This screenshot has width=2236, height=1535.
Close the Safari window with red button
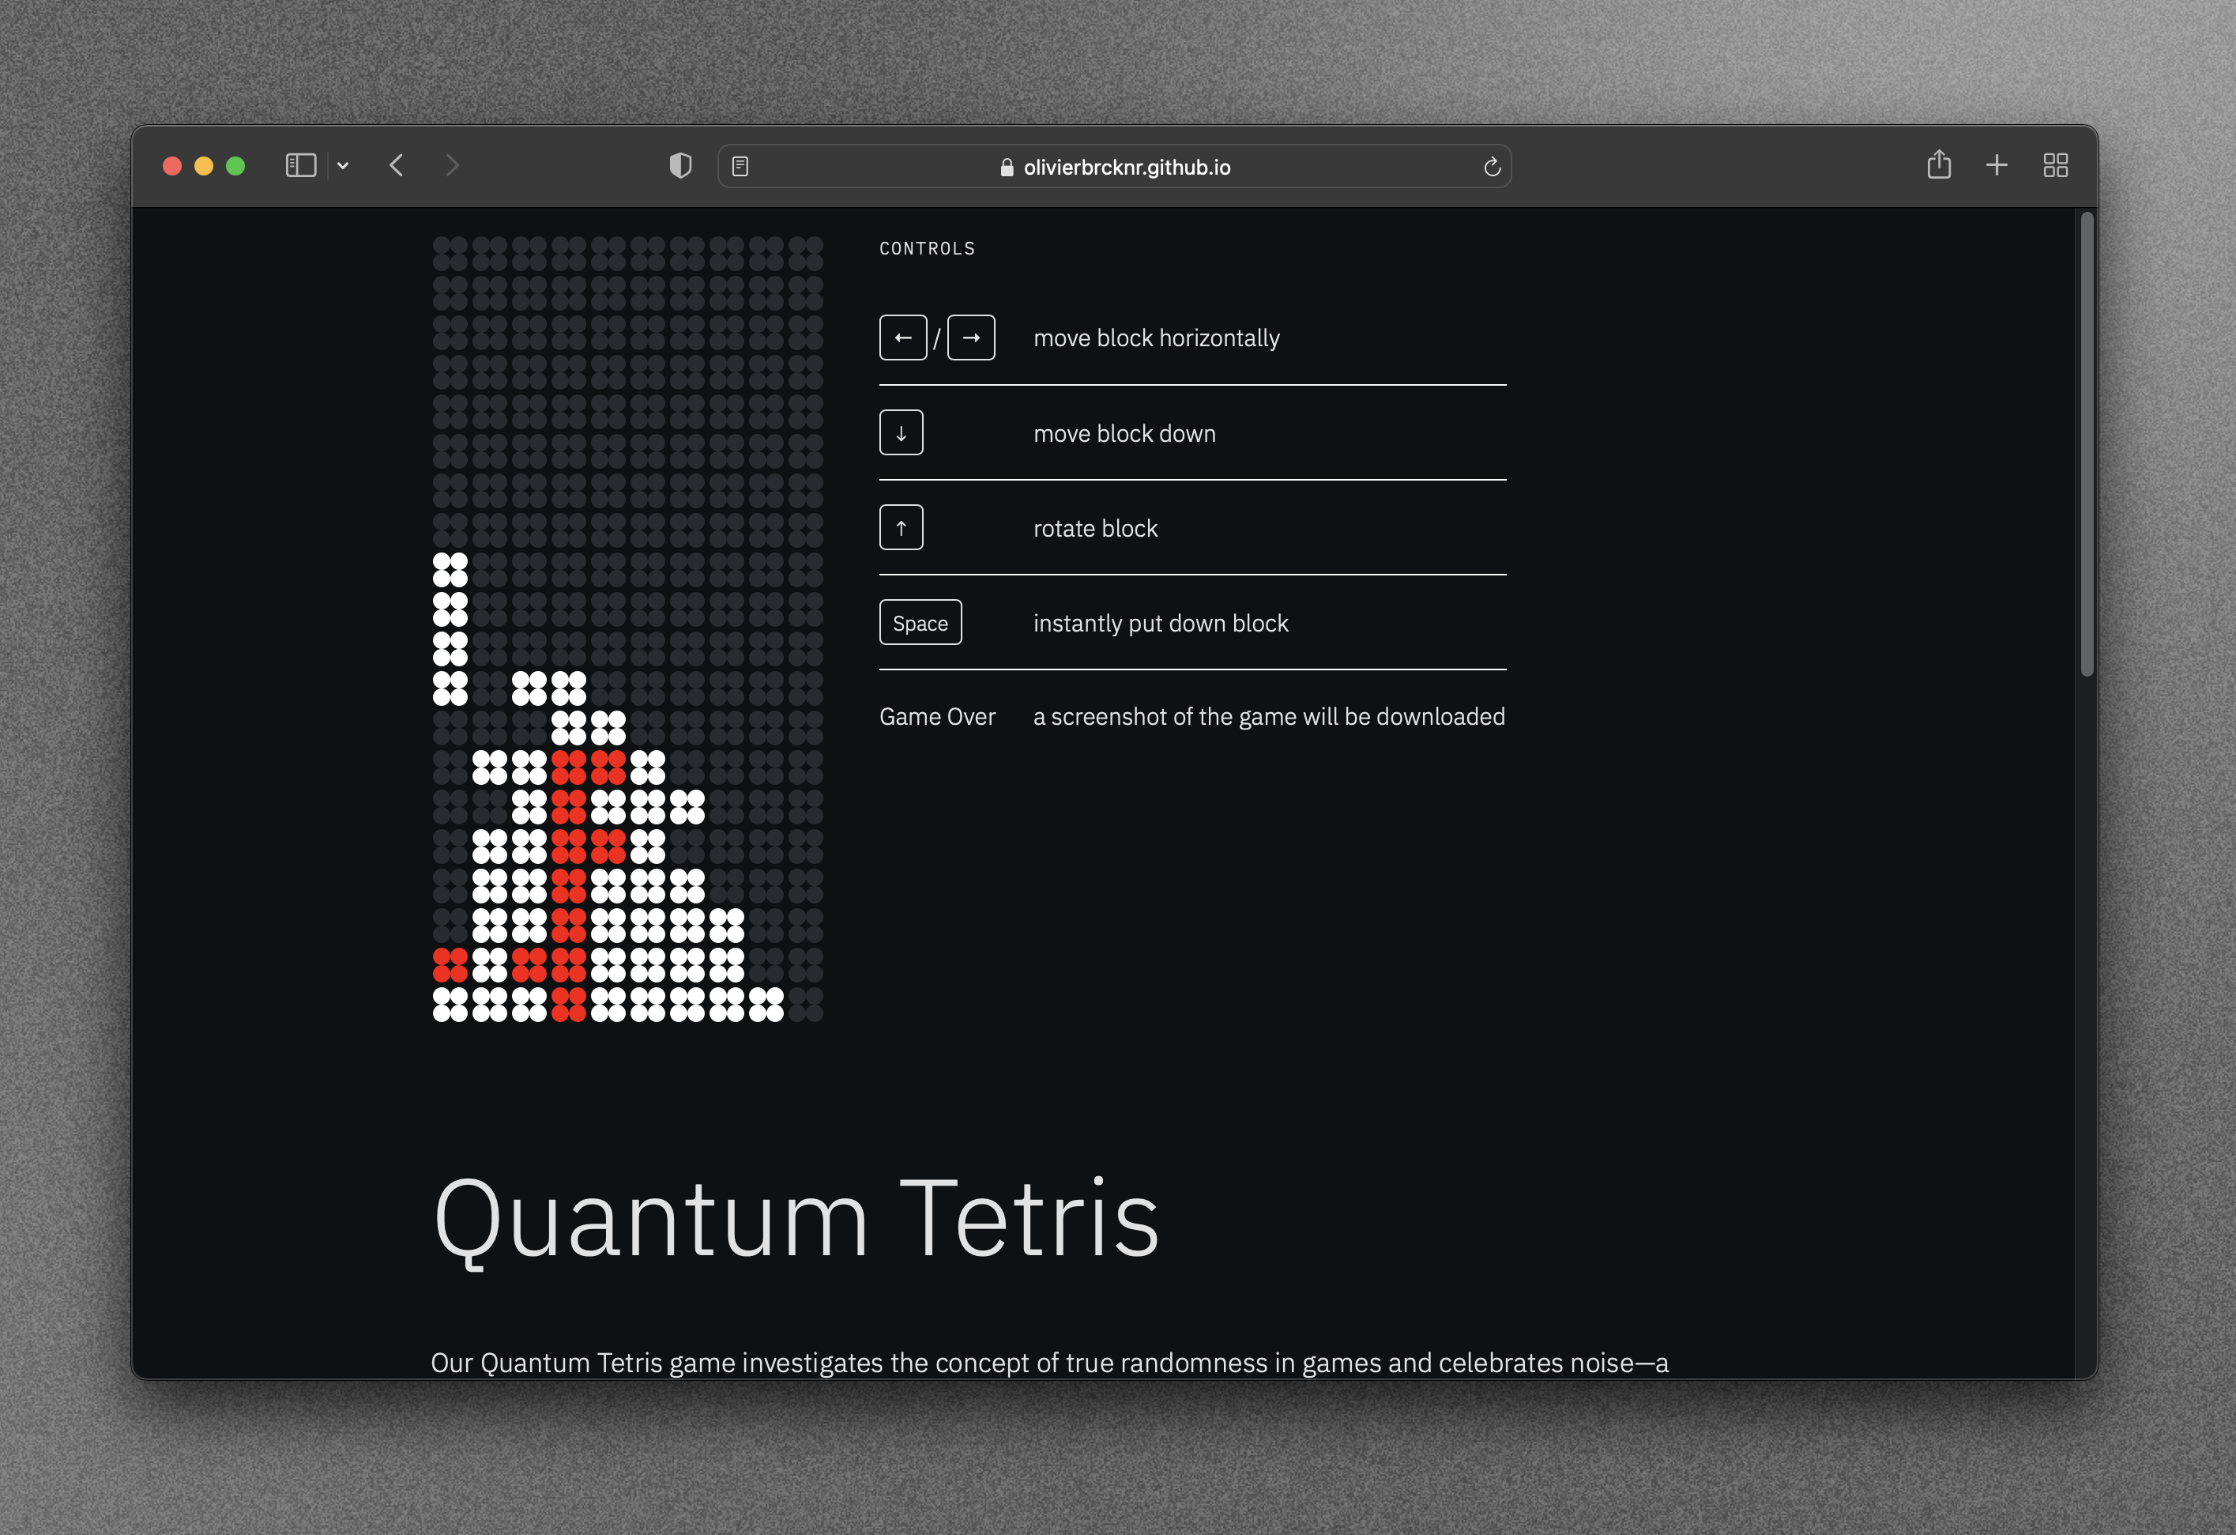coord(172,165)
